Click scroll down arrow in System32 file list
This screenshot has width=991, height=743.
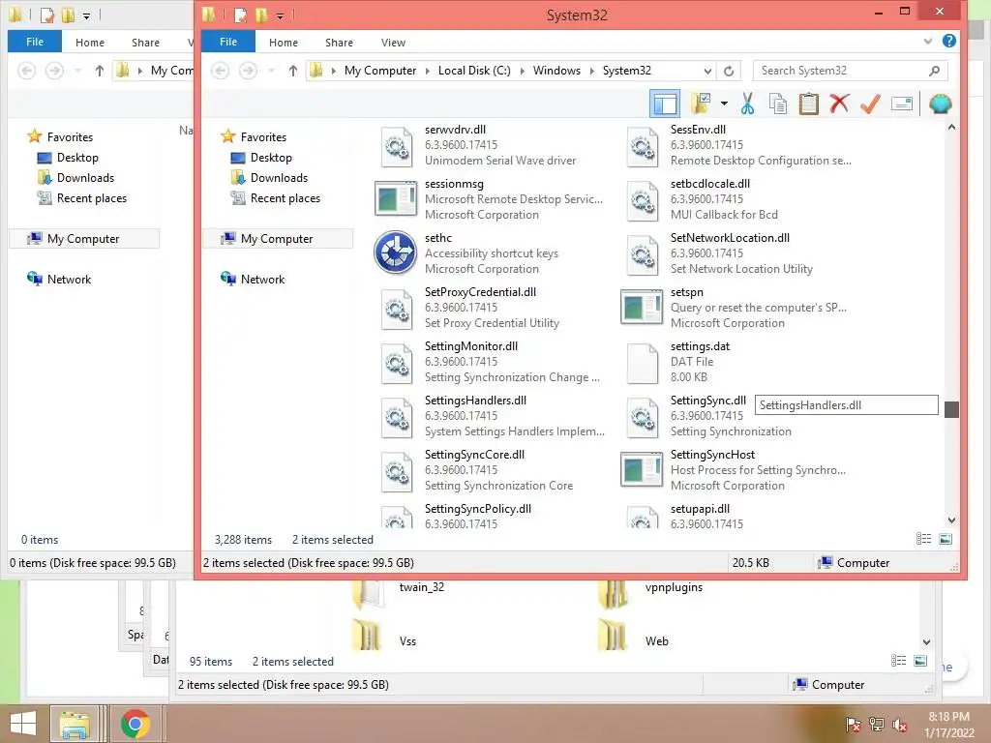tap(952, 520)
